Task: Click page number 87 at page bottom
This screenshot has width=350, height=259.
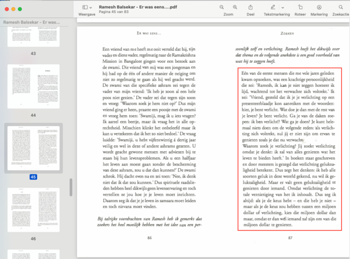Action: [290, 238]
